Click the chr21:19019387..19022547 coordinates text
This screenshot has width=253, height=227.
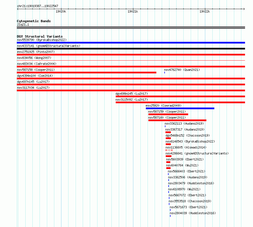pyautogui.click(x=38, y=6)
